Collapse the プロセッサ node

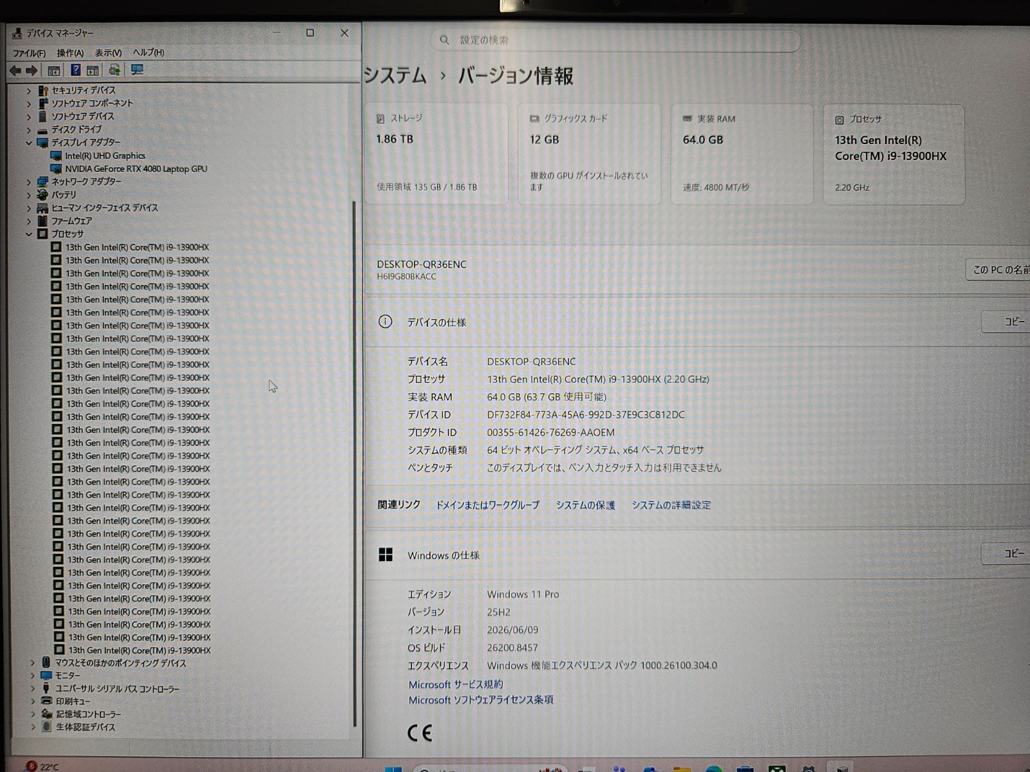click(x=29, y=234)
